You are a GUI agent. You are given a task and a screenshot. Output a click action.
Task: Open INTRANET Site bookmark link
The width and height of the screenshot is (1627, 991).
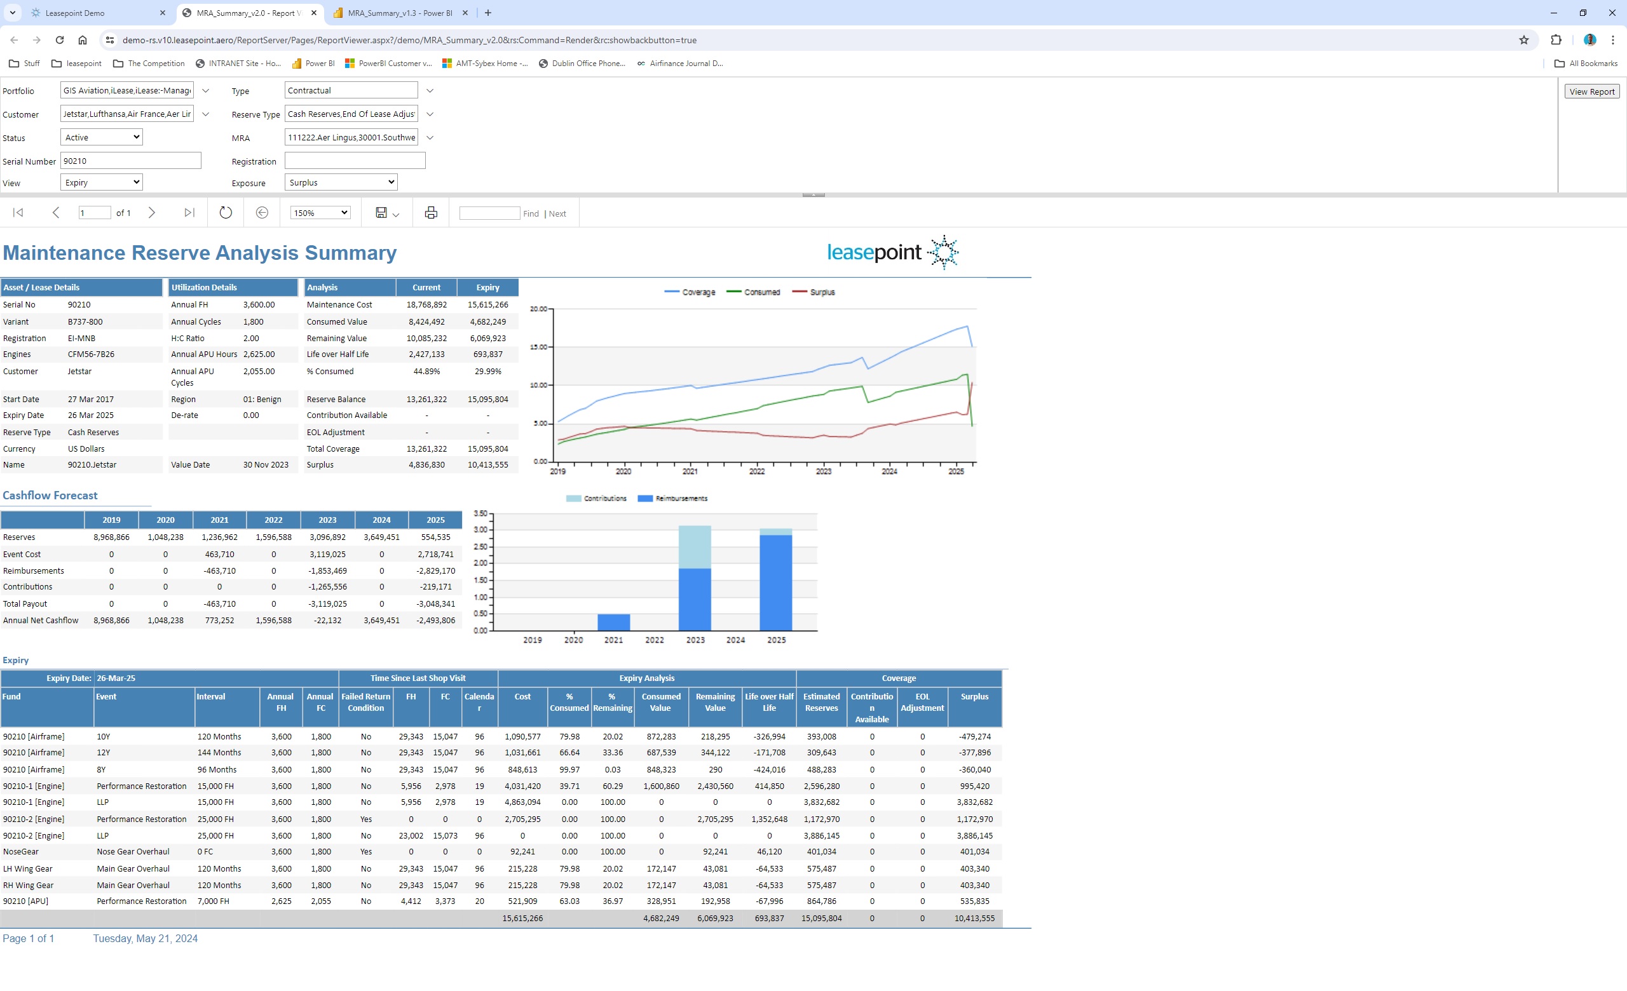coord(238,64)
